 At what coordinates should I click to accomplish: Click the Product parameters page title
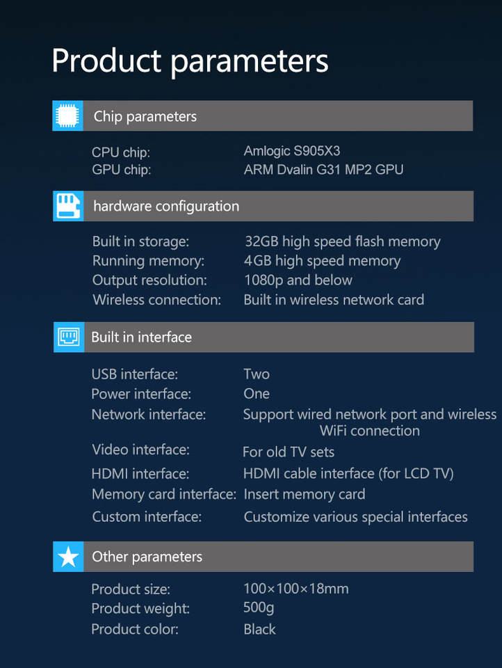(x=189, y=61)
